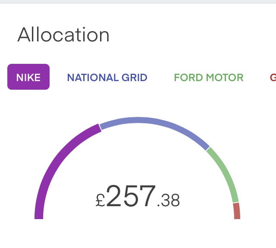Click the Allocation heading
This screenshot has height=248, width=276.
[63, 35]
